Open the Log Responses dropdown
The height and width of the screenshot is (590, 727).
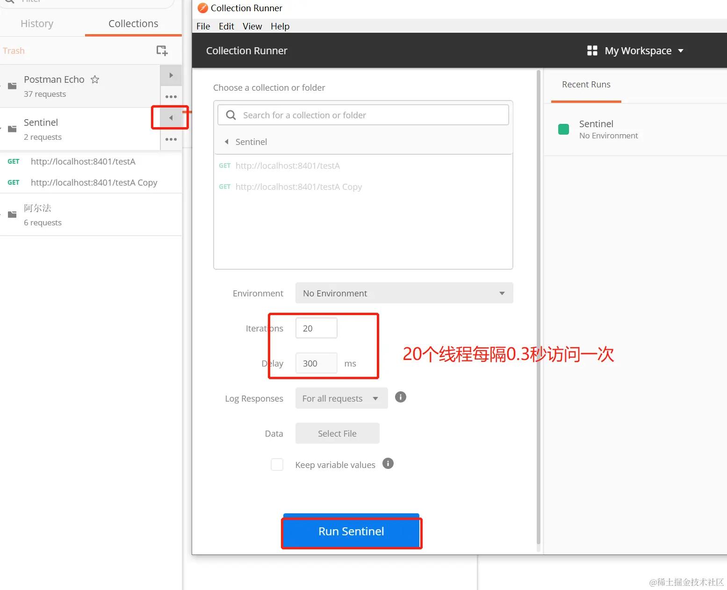[342, 398]
